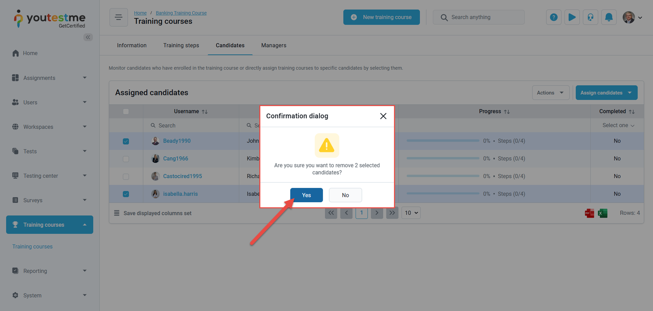Toggle the select-all header checkbox
Image resolution: width=653 pixels, height=311 pixels.
[126, 112]
